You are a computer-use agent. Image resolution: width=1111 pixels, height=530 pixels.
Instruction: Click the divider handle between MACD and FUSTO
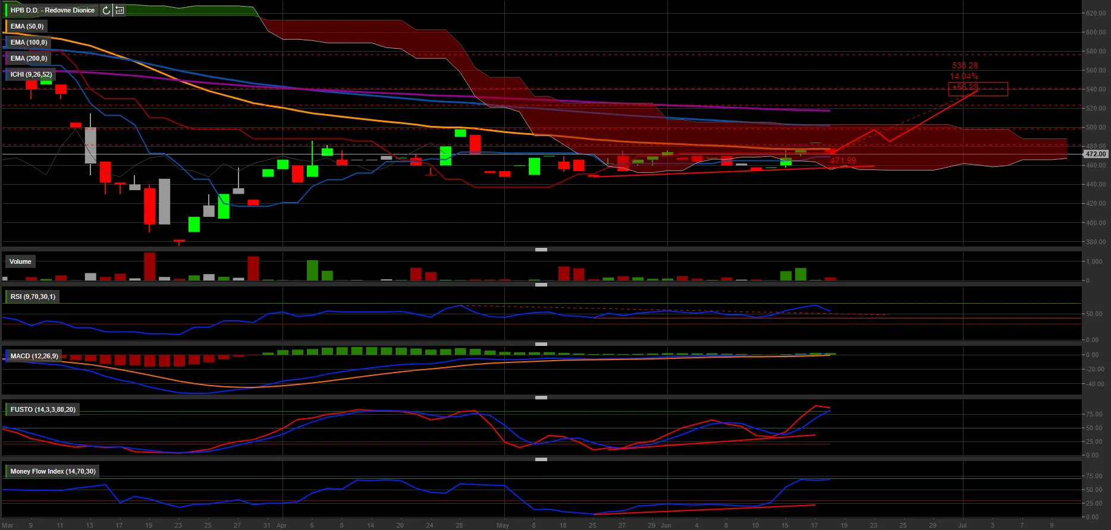(541, 398)
